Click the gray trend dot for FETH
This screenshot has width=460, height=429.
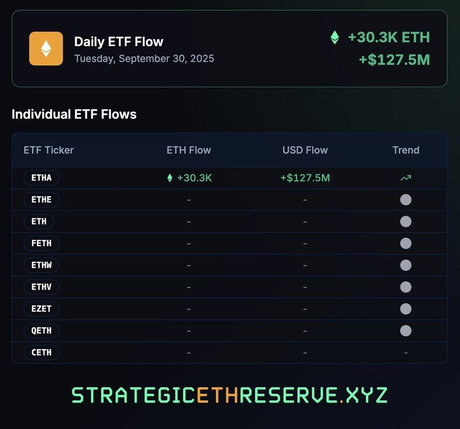(405, 243)
